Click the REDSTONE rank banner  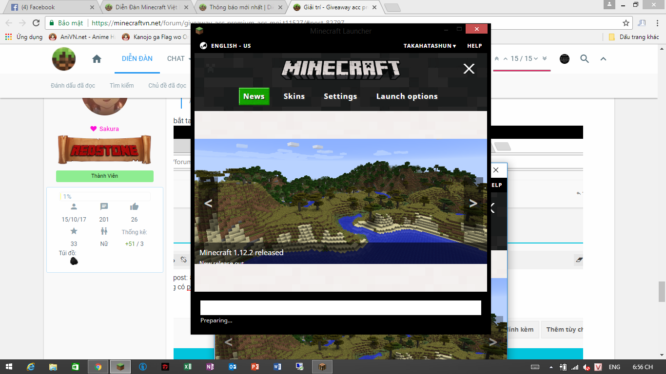point(105,150)
